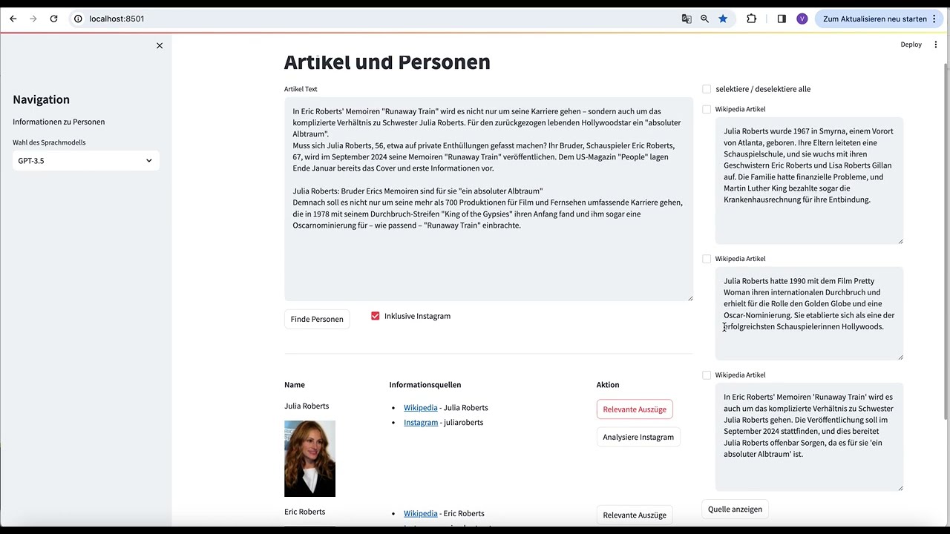Open the Streamlit three-dot menu next to Deploy

[935, 44]
